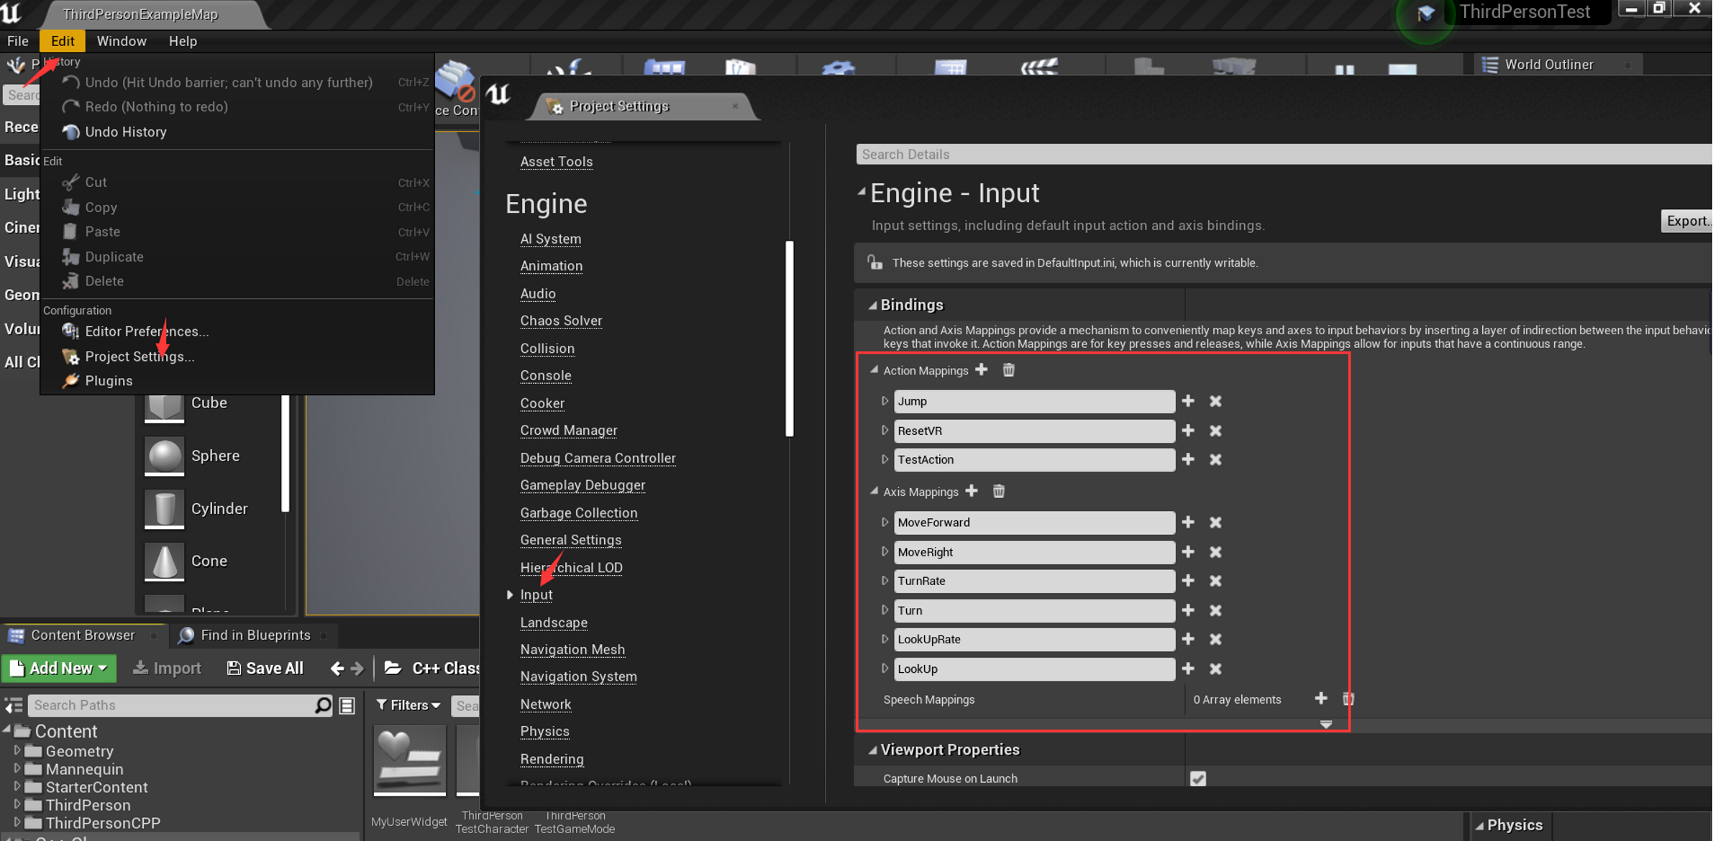Viewport: 1713px width, 841px height.
Task: Click the trash icon next to Action Mappings
Action: click(1008, 369)
